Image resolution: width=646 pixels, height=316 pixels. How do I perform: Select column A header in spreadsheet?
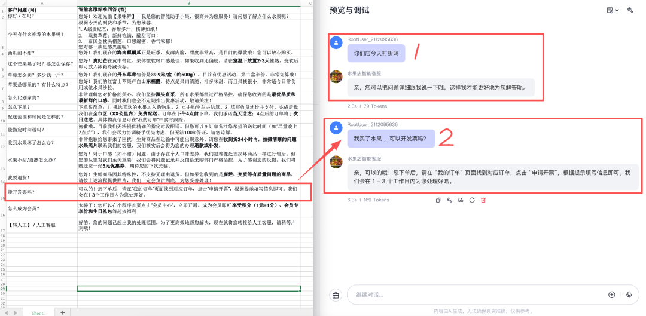pos(42,4)
